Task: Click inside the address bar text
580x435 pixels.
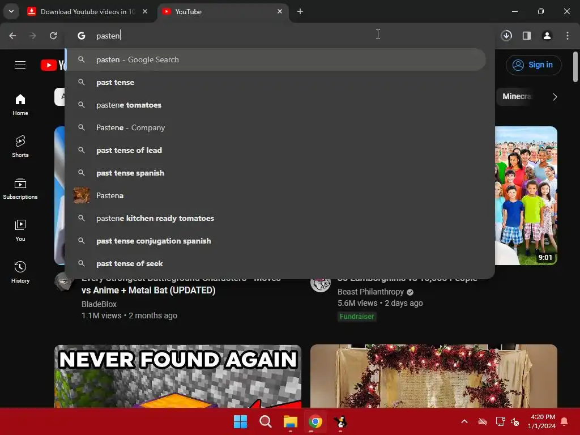Action: (x=108, y=36)
